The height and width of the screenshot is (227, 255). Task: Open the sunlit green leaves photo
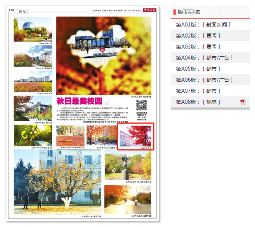tap(33, 135)
